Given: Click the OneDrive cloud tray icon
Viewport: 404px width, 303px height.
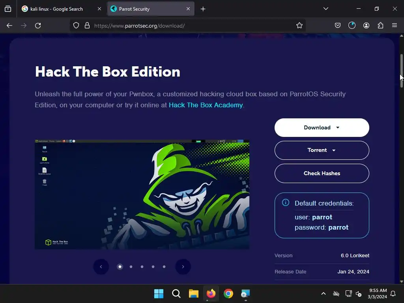Looking at the screenshot, I should click(336, 294).
